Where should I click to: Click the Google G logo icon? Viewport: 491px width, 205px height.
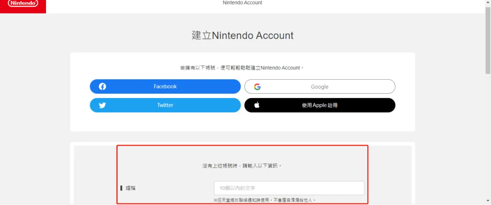257,87
